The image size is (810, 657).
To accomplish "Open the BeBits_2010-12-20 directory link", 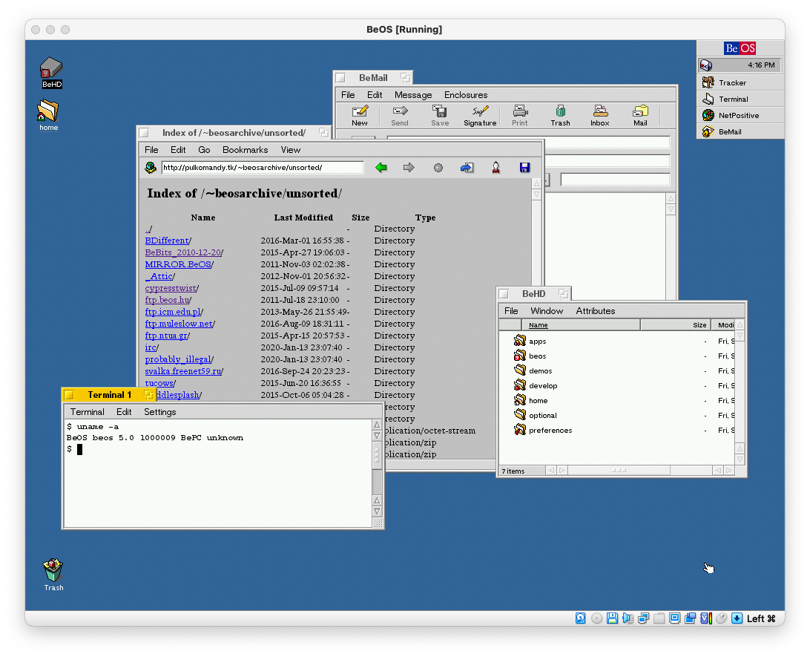I will coord(183,252).
